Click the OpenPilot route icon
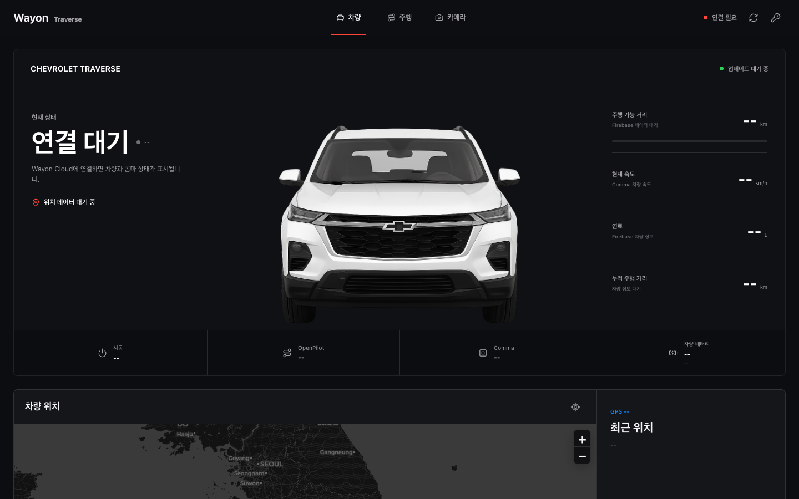Image resolution: width=799 pixels, height=499 pixels. point(287,353)
